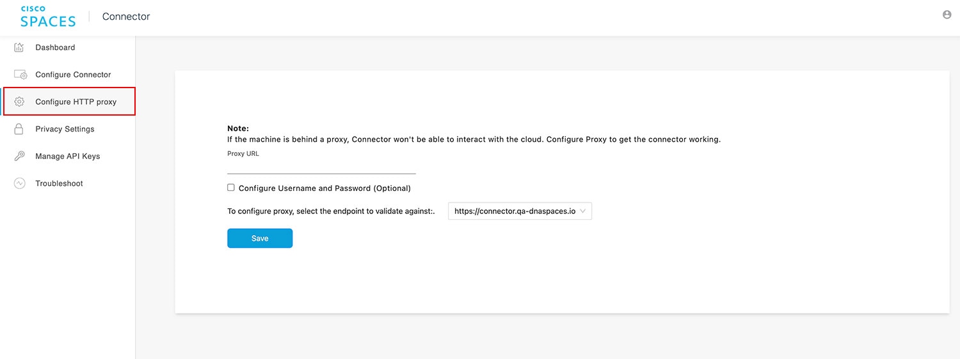Click the Connector header title
Image resolution: width=960 pixels, height=359 pixels.
[x=126, y=17]
